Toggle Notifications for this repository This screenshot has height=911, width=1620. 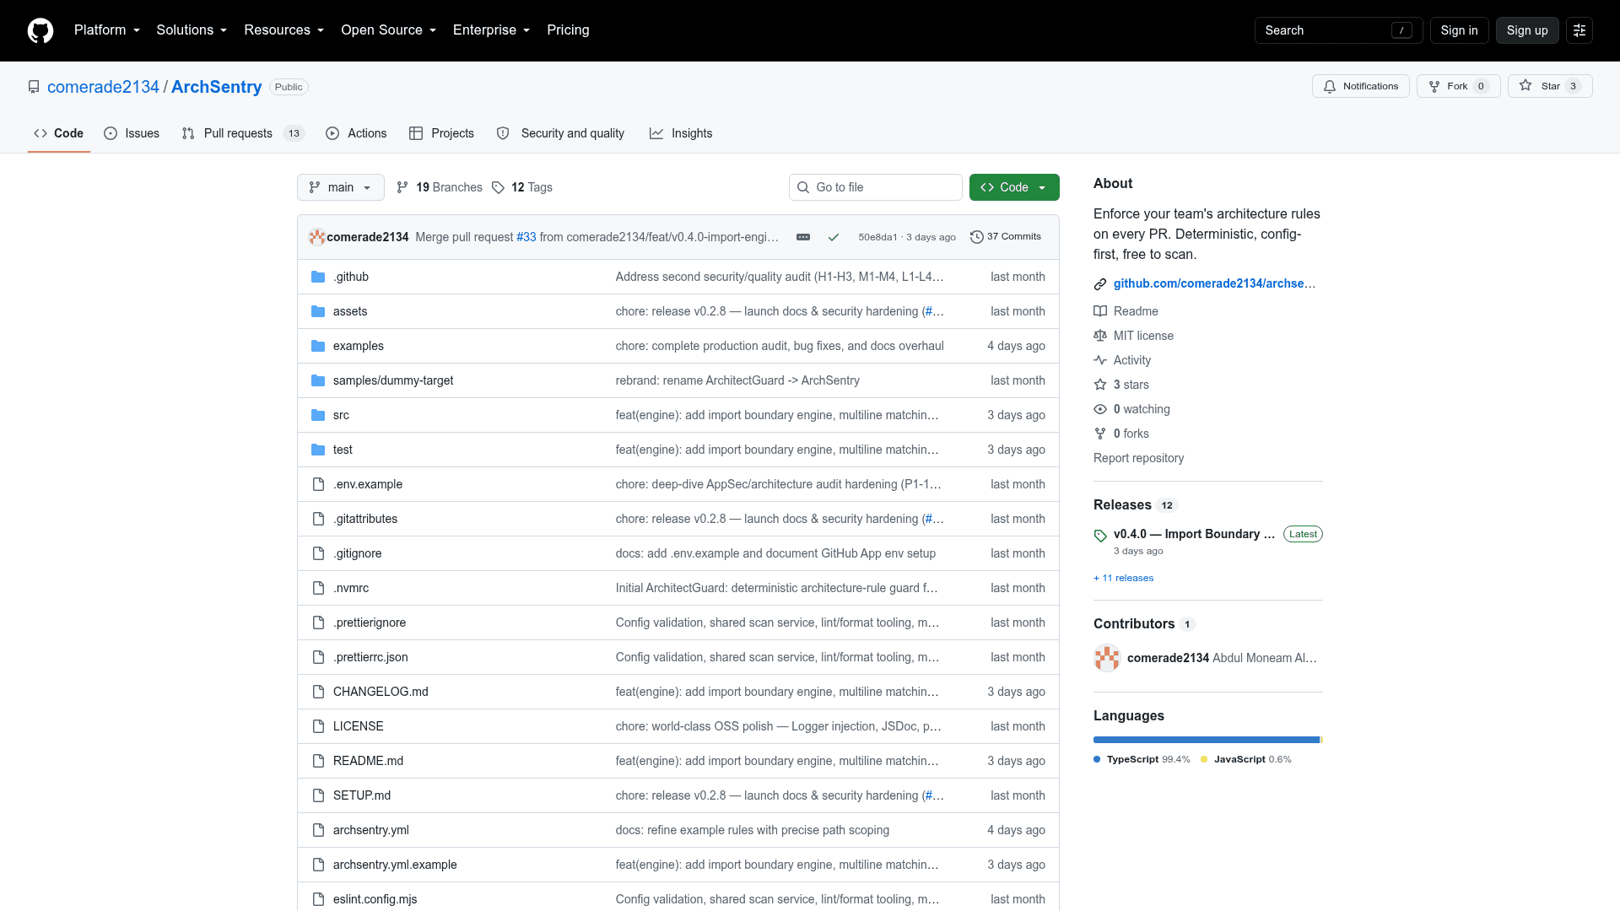tap(1360, 86)
